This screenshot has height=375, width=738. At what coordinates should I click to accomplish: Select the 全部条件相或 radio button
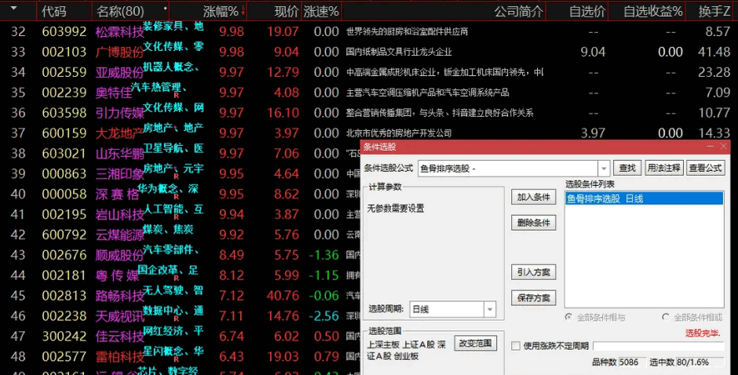(x=665, y=317)
